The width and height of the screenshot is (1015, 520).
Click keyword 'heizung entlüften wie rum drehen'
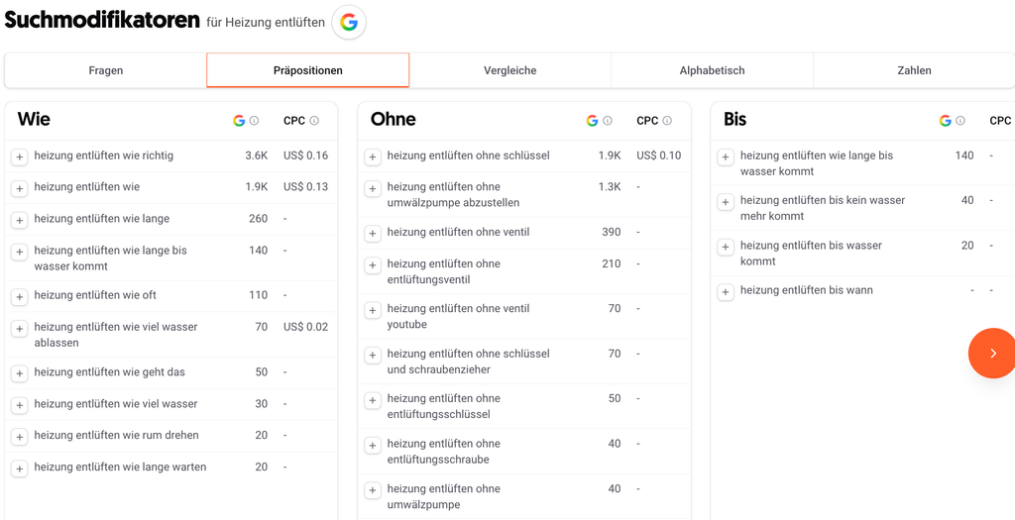coord(117,435)
